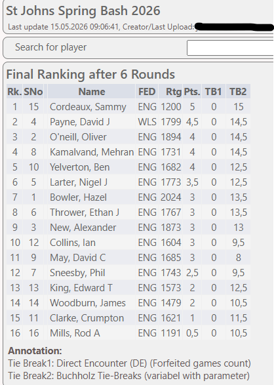The image size is (274, 385).
Task: Select Larter, Nigel J row name
Action: click(79, 182)
